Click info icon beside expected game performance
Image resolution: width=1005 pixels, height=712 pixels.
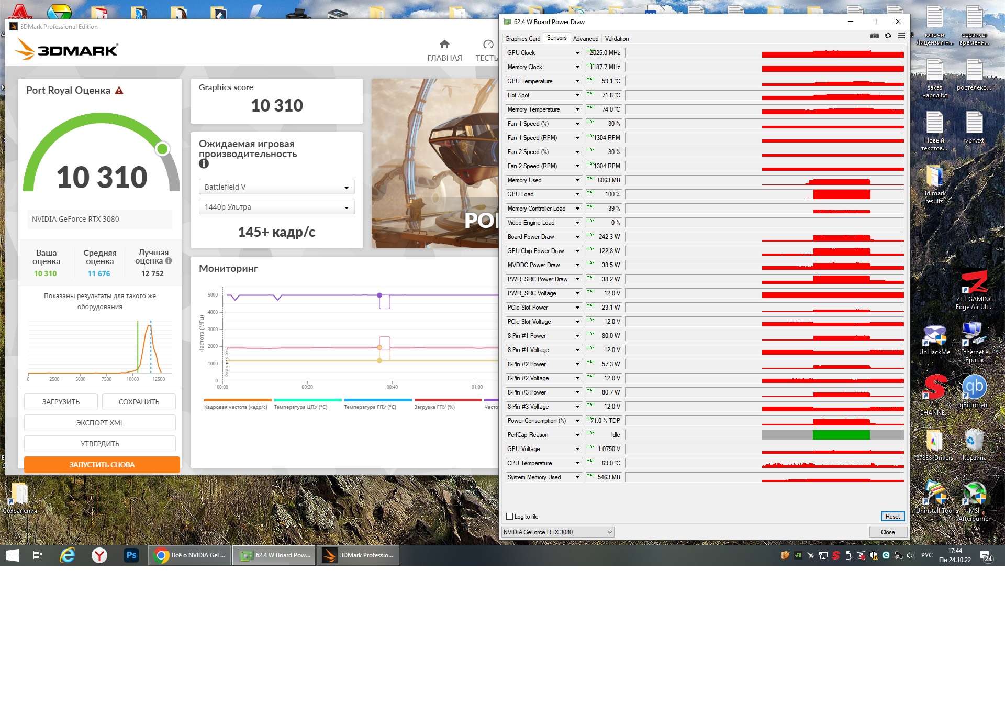coord(204,164)
